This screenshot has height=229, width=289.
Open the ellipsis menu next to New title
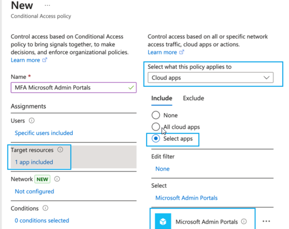pyautogui.click(x=47, y=5)
